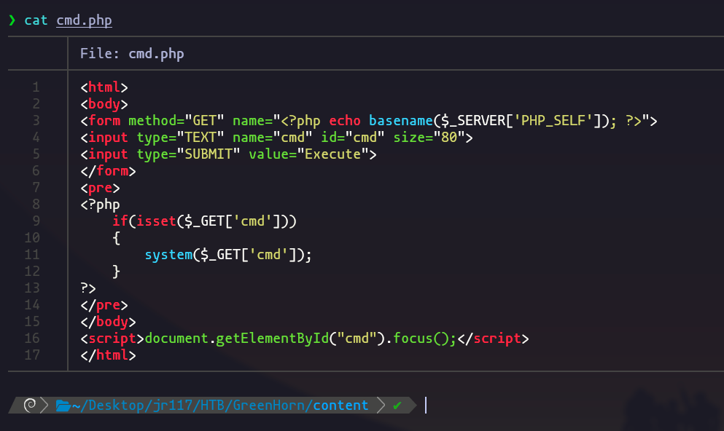Click the 'system' function call on line 11

[x=168, y=255]
